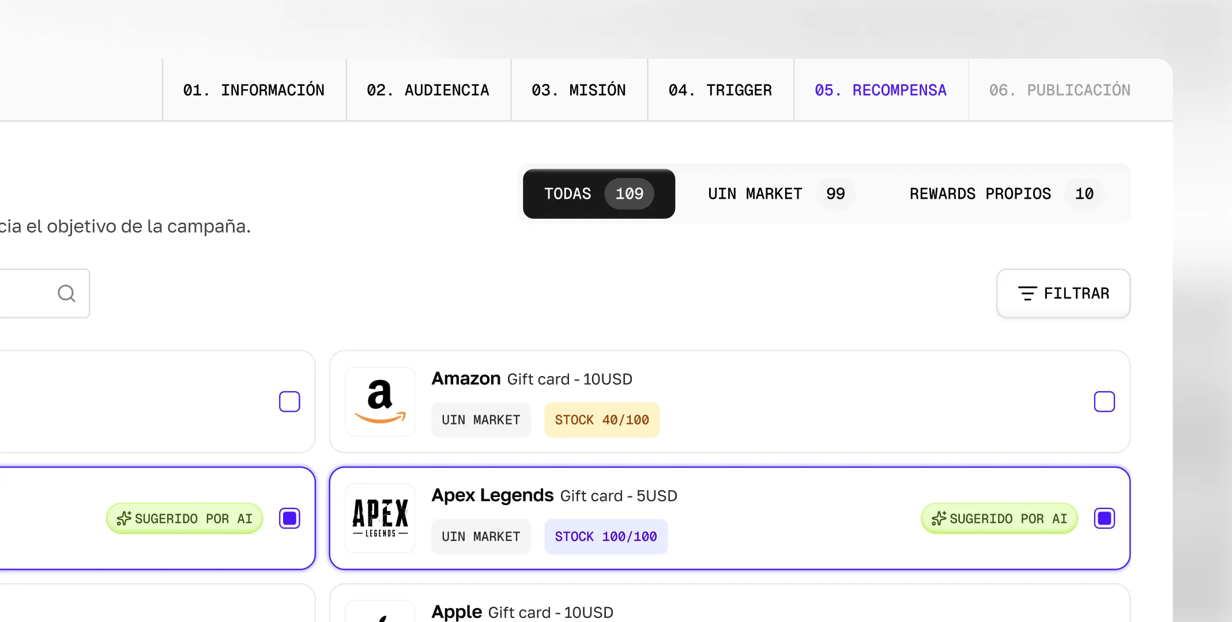This screenshot has width=1232, height=622.
Task: Click Apex Legends Gift card - 5USD title
Action: tap(555, 495)
